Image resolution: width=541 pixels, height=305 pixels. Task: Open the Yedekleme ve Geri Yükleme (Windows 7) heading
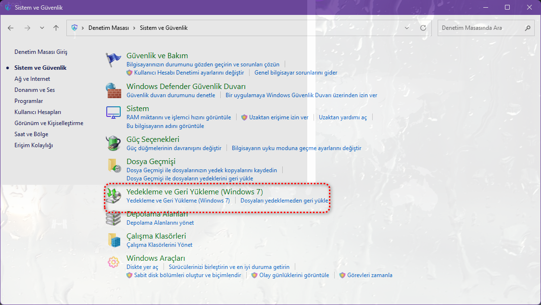pos(195,192)
